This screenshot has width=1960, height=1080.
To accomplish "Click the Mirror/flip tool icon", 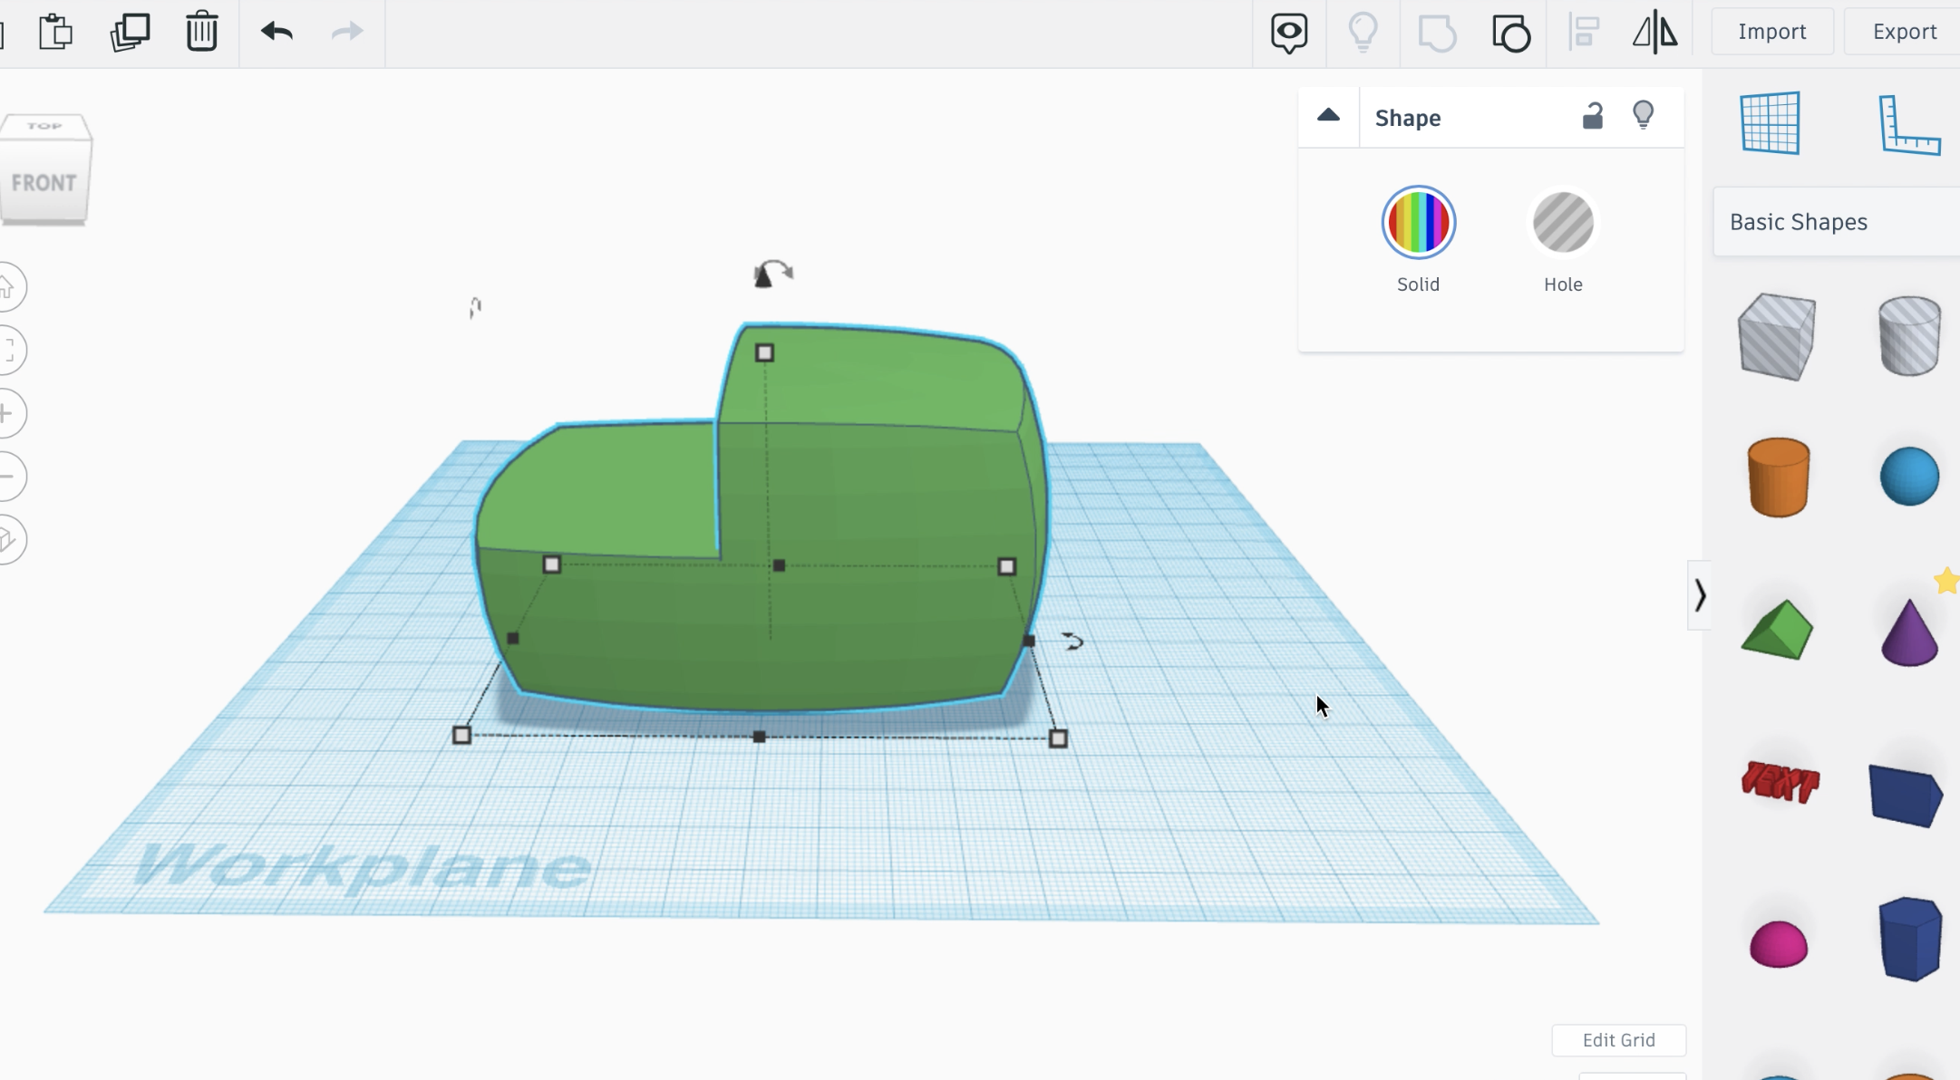I will pyautogui.click(x=1654, y=33).
